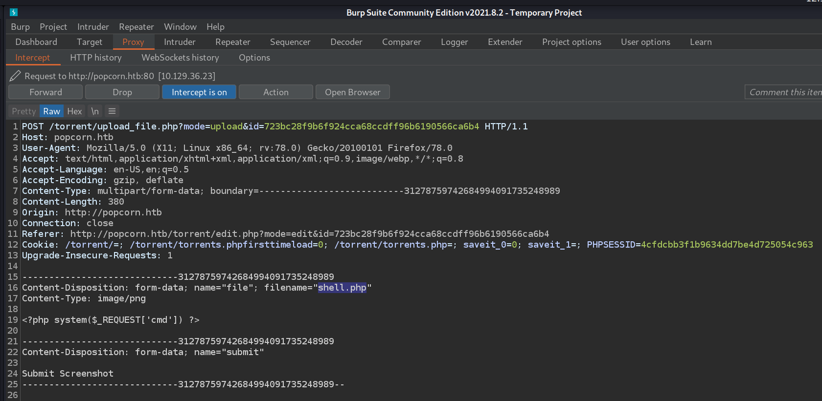Click the Host: popcorn.htb header line
The height and width of the screenshot is (401, 822).
[68, 137]
